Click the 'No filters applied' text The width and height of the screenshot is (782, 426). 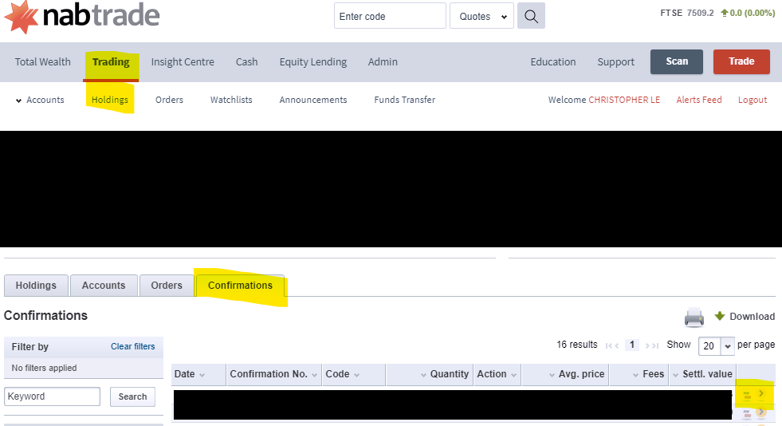coord(44,368)
